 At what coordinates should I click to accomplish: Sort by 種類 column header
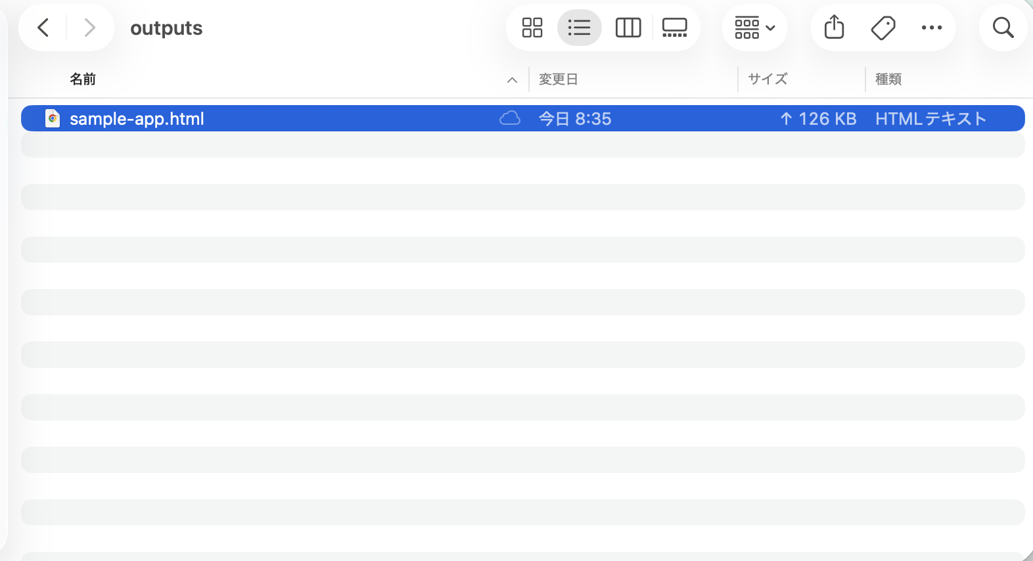click(888, 79)
